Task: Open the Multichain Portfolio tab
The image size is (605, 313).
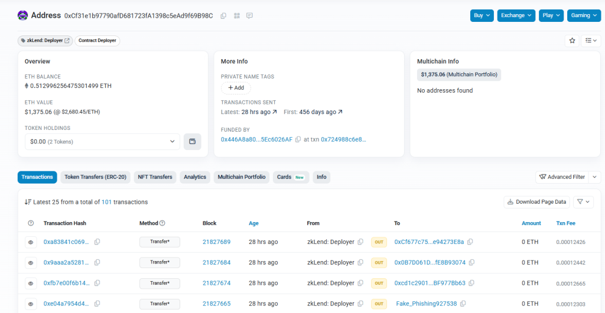Action: (x=242, y=177)
